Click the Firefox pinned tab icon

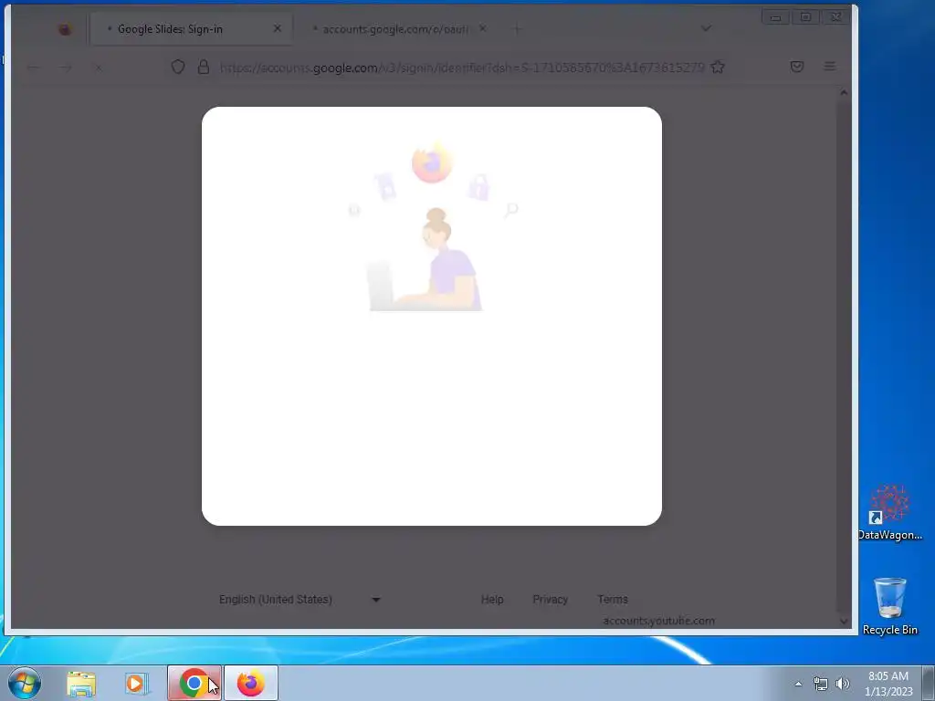(65, 28)
